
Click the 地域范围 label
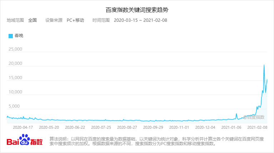tap(15, 20)
